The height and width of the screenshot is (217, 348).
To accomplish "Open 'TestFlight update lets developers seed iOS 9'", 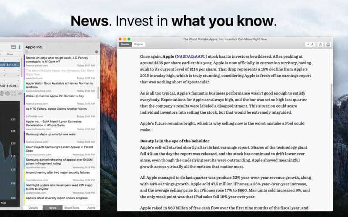I will (60, 188).
